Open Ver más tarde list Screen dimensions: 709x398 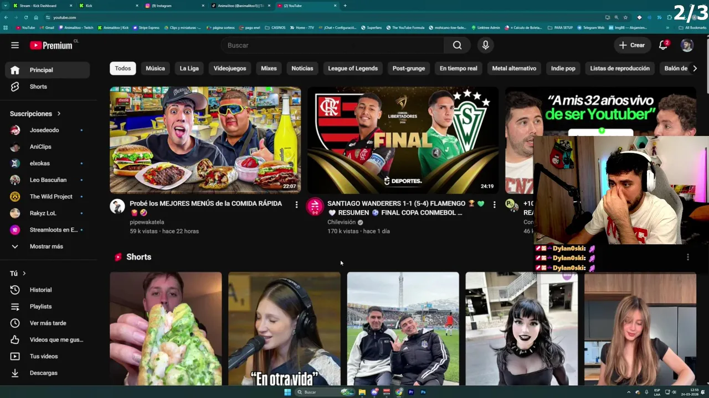(48, 323)
